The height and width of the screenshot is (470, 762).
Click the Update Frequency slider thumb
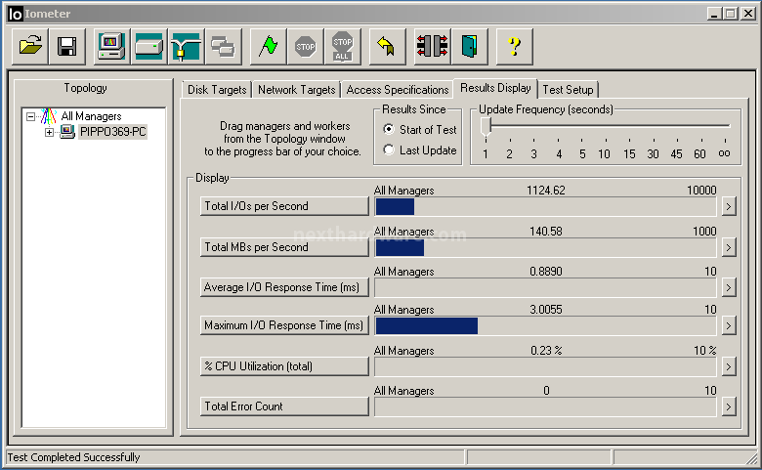486,126
